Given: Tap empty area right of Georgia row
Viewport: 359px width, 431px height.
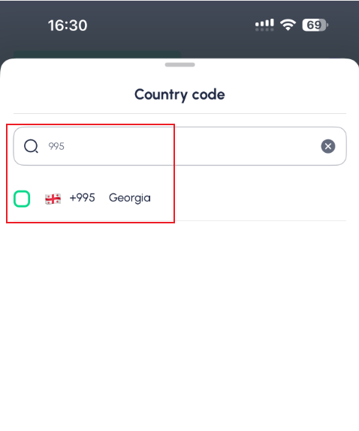Looking at the screenshot, I should [248, 199].
